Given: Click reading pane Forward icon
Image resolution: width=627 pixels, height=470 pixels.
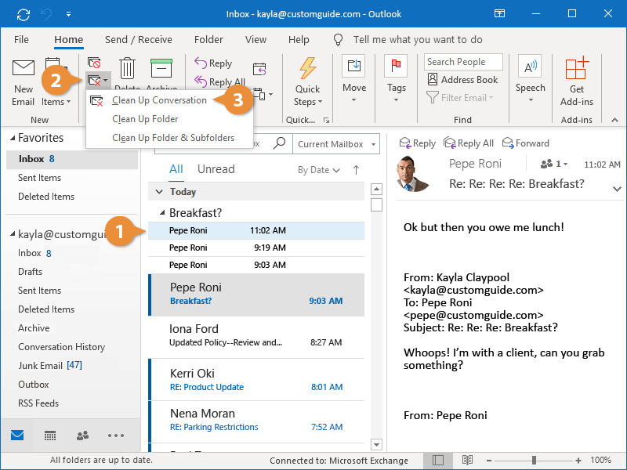Looking at the screenshot, I should (508, 143).
